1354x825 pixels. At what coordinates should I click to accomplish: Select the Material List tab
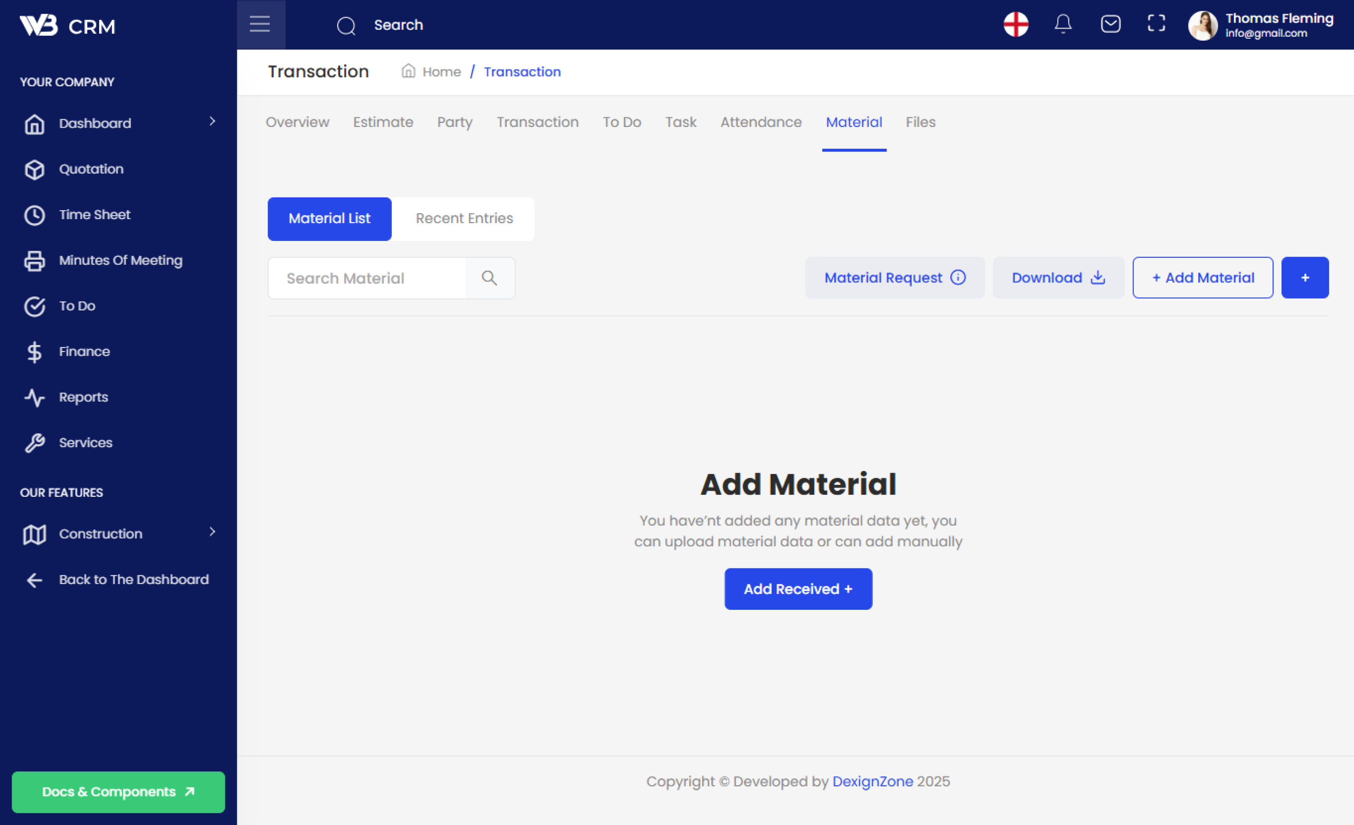[329, 219]
